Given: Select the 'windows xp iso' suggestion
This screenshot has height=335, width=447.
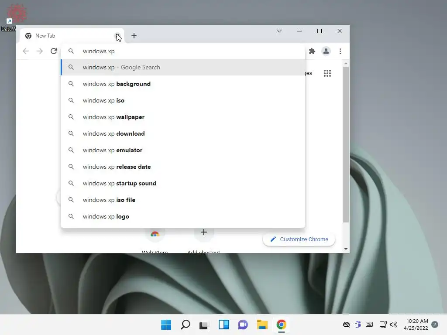Looking at the screenshot, I should 183,100.
